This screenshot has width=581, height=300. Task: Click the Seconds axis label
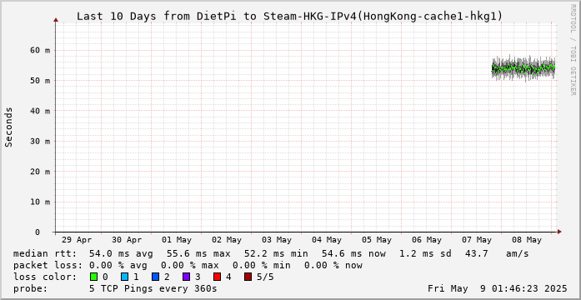(9, 127)
